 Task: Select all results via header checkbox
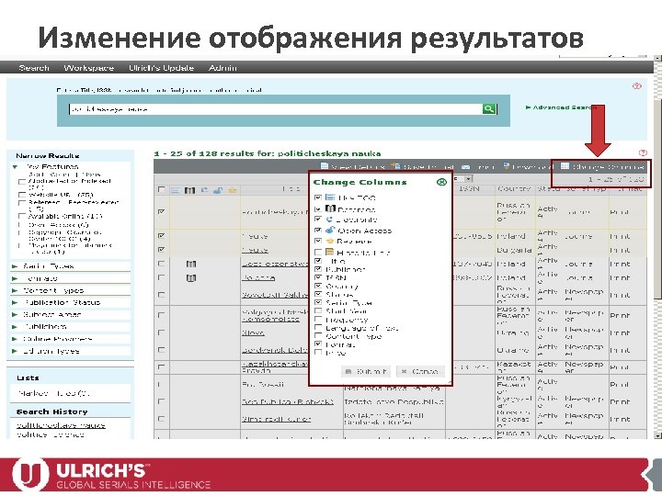(x=161, y=190)
